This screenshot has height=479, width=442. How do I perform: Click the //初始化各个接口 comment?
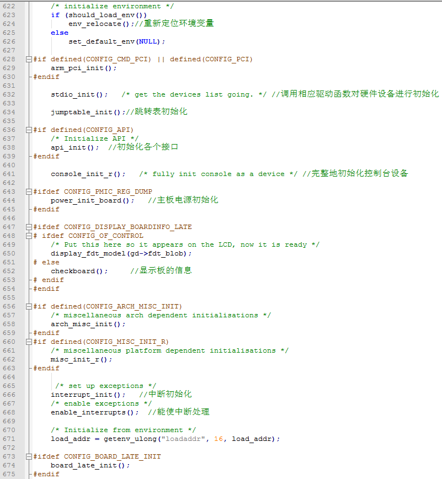click(x=143, y=147)
